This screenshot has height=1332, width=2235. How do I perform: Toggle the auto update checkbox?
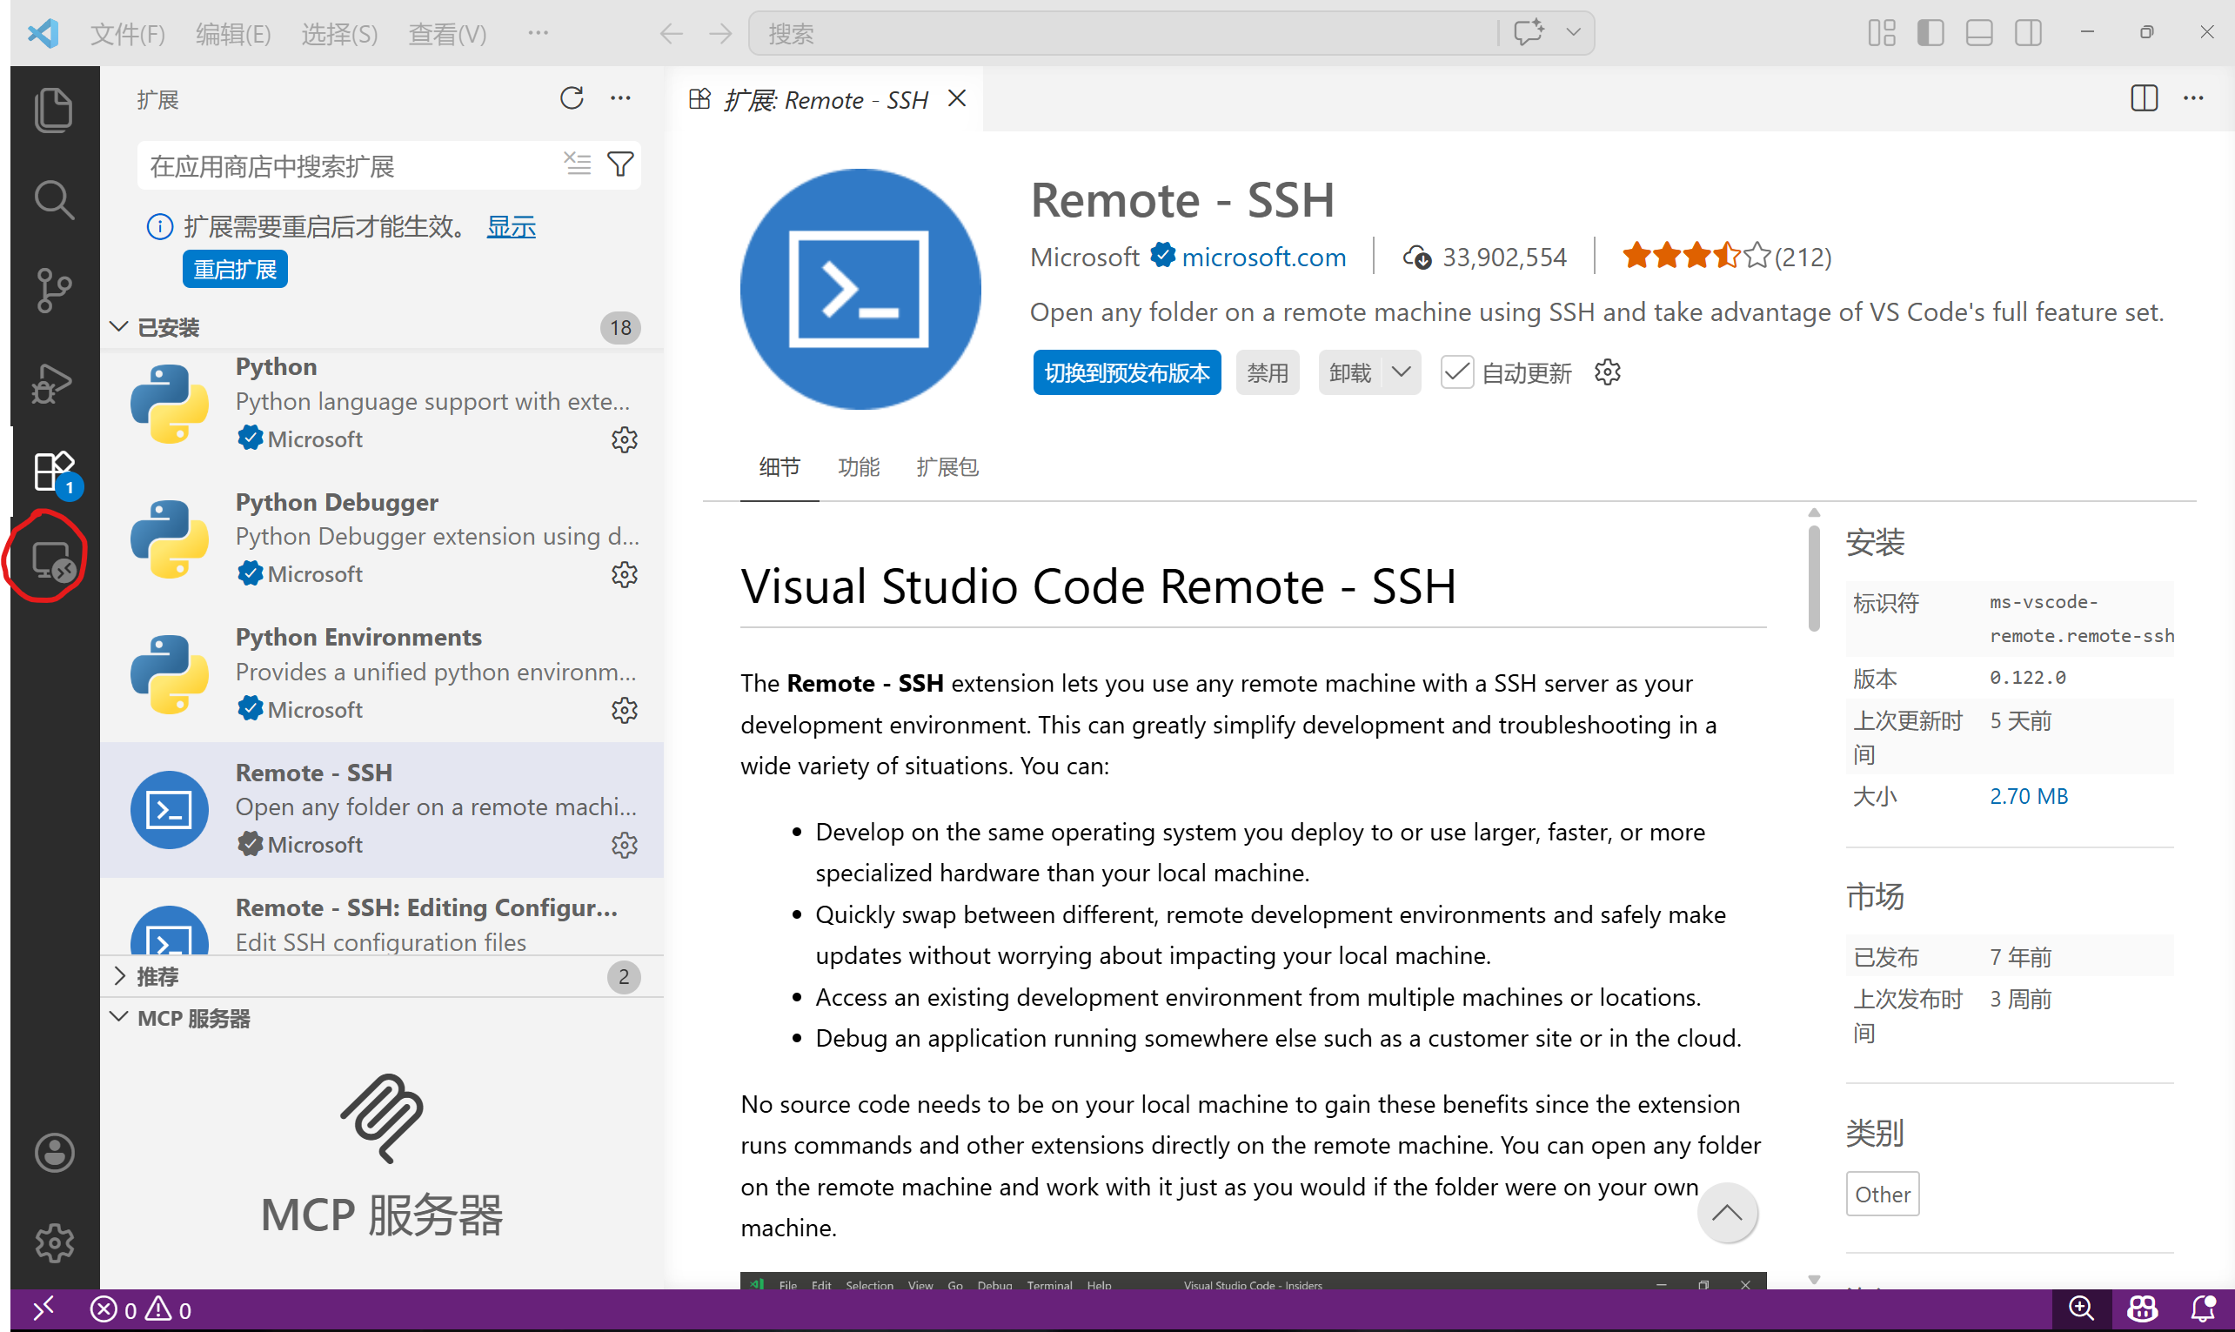click(1456, 372)
